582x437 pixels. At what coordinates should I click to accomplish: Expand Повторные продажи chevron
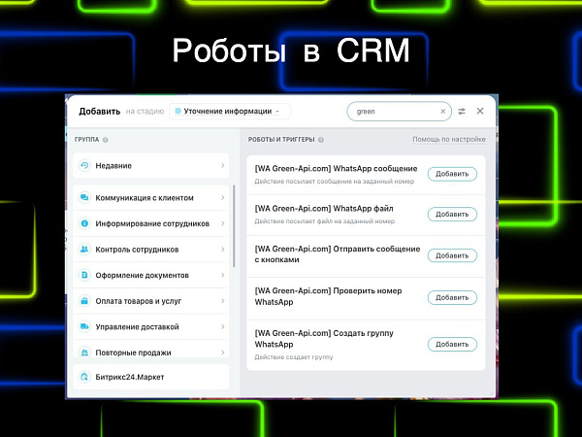[x=223, y=353]
